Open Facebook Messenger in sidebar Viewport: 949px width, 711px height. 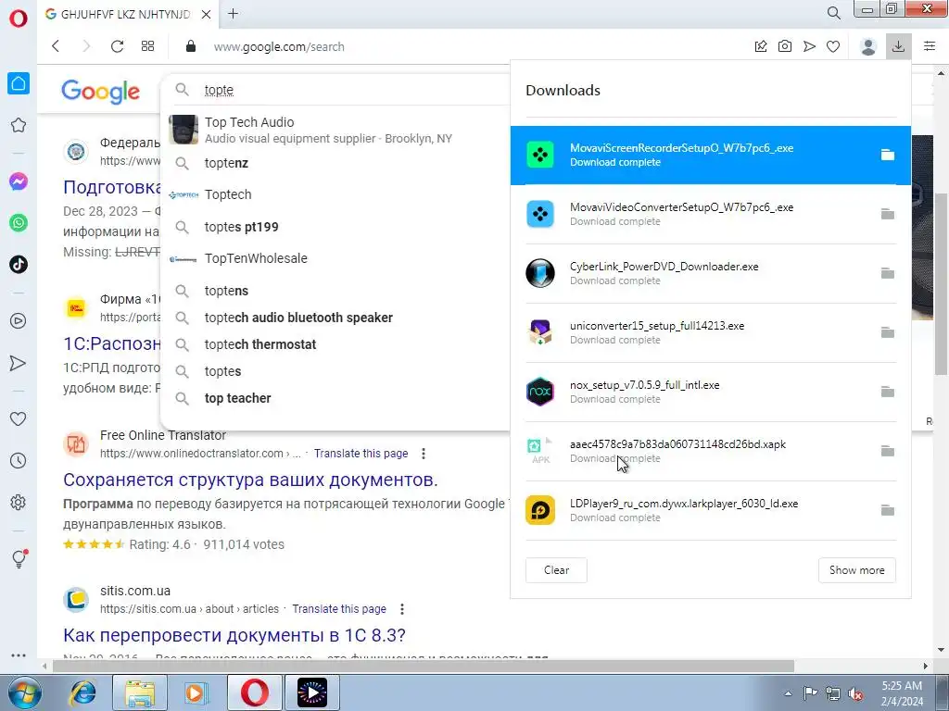[x=19, y=181]
